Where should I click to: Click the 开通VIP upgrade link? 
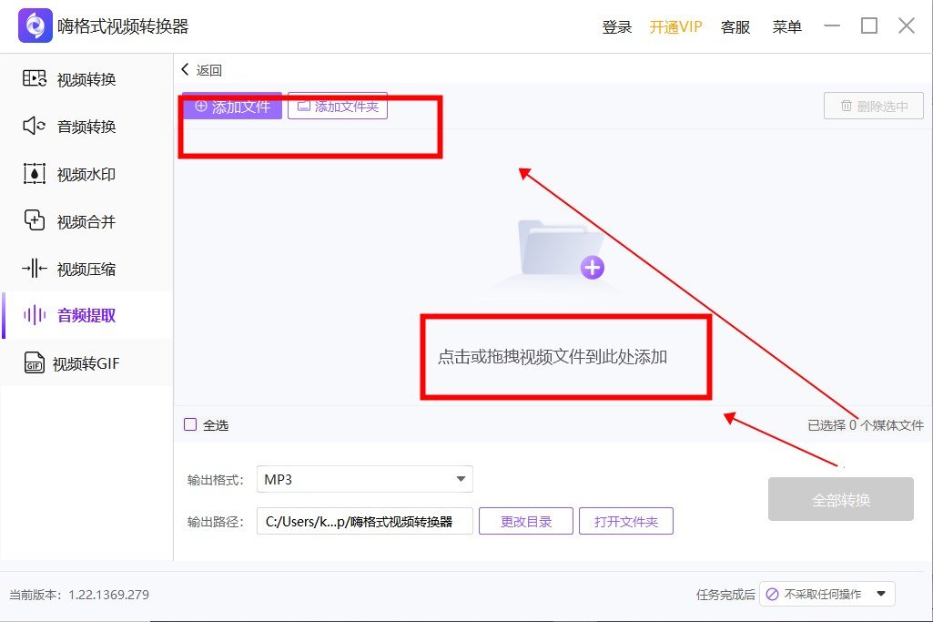click(675, 26)
